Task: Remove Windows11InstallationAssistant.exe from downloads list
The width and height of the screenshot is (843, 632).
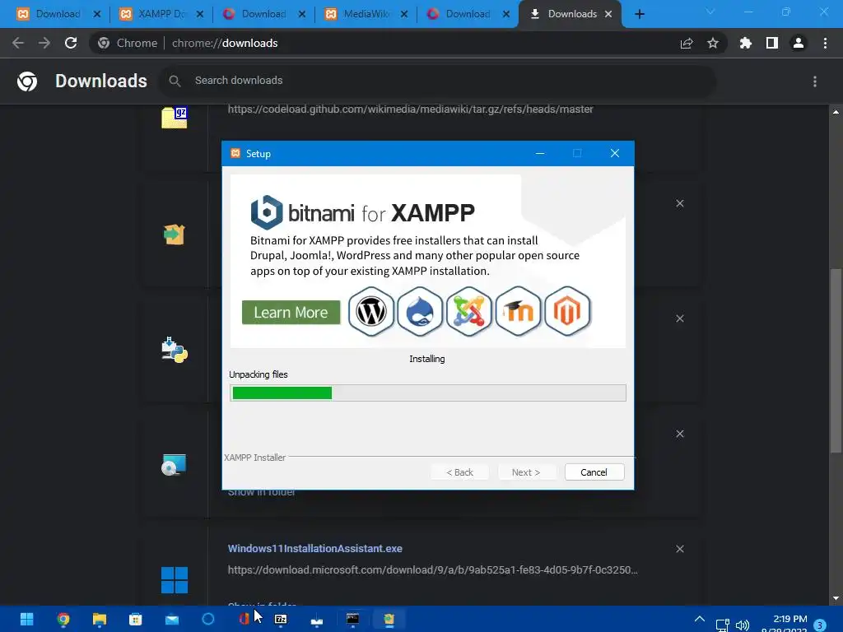Action: (x=679, y=549)
